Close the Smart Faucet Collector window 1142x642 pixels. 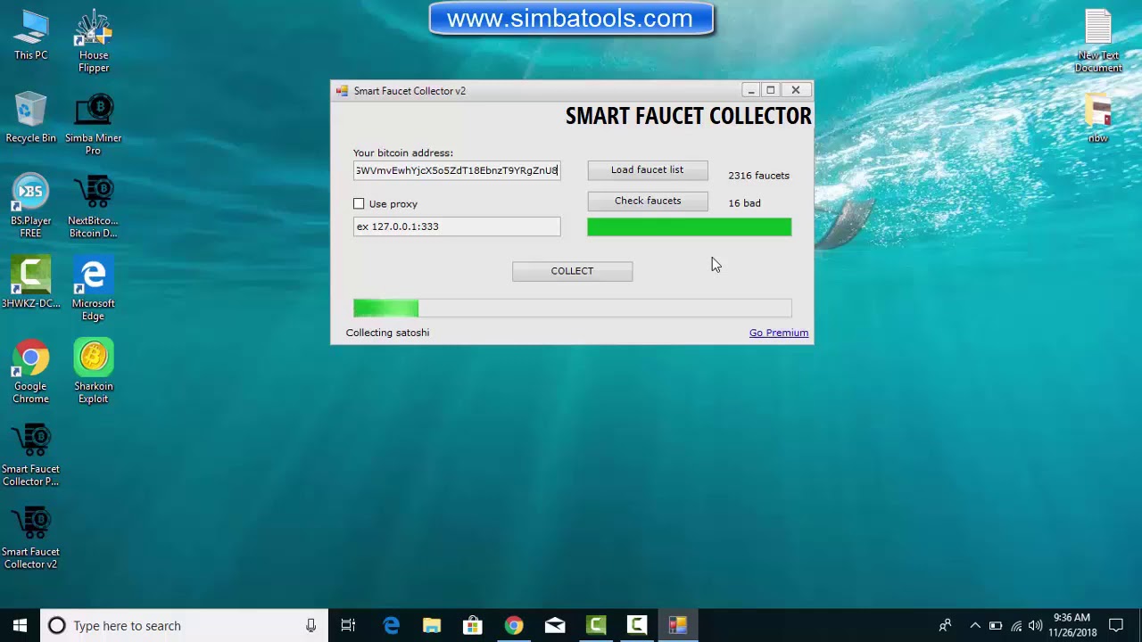[x=796, y=90]
